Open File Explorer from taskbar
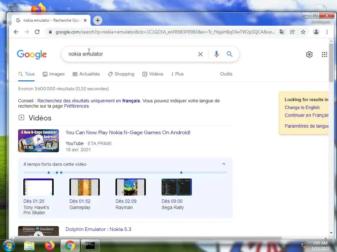Image resolution: width=337 pixels, height=252 pixels. (29, 246)
